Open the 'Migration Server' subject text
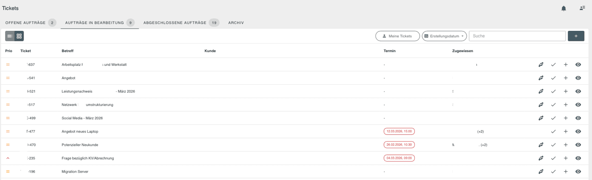 (x=75, y=172)
